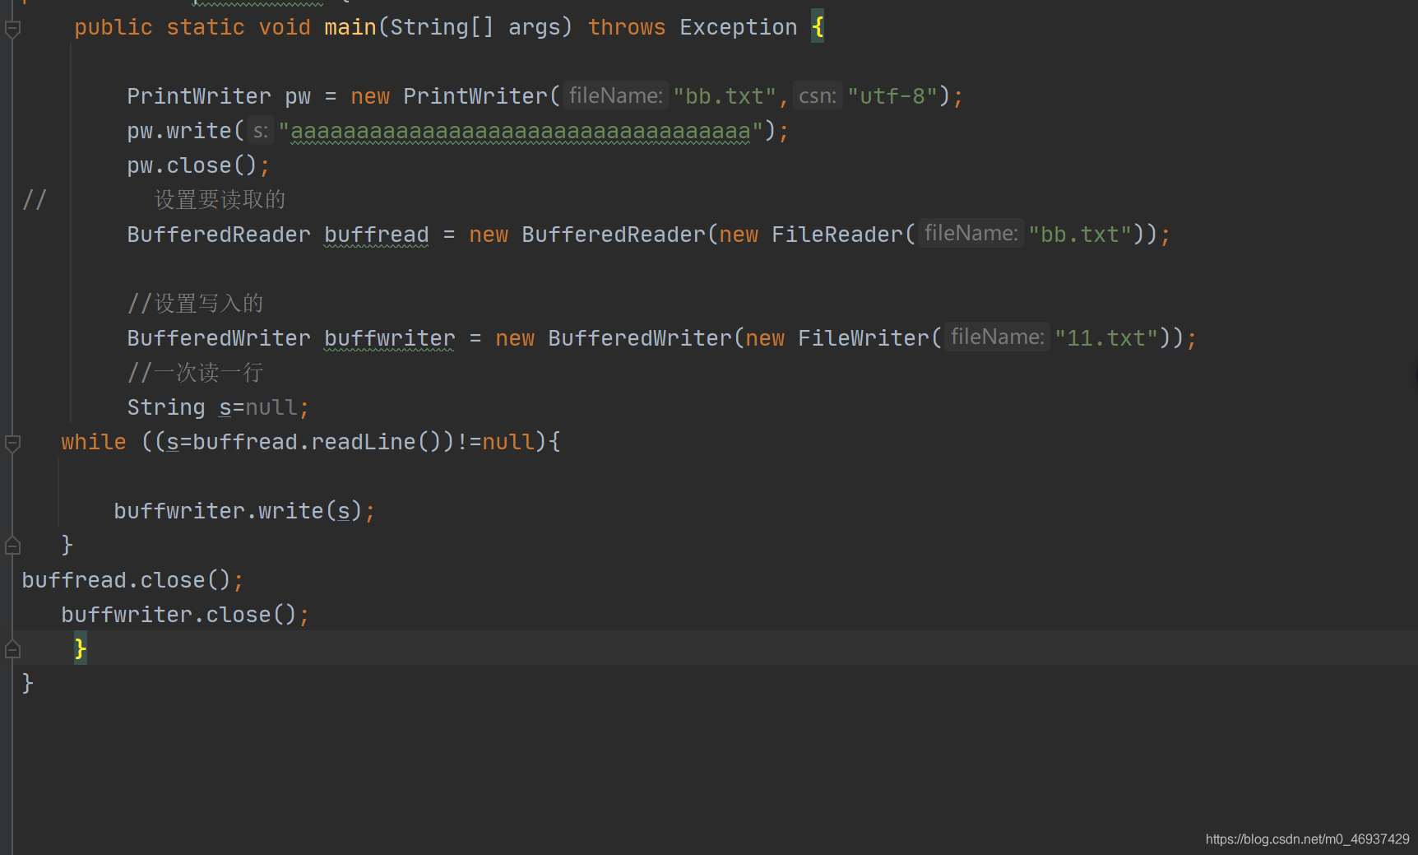
Task: Click 'pw.write' method call
Action: pyautogui.click(x=179, y=131)
